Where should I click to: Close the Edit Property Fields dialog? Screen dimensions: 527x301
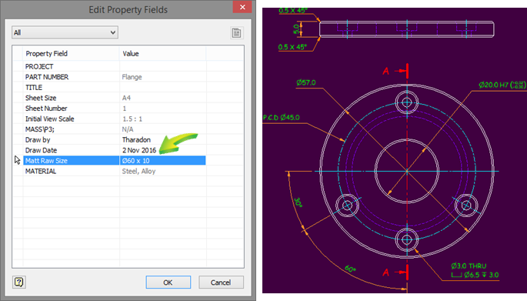(242, 7)
